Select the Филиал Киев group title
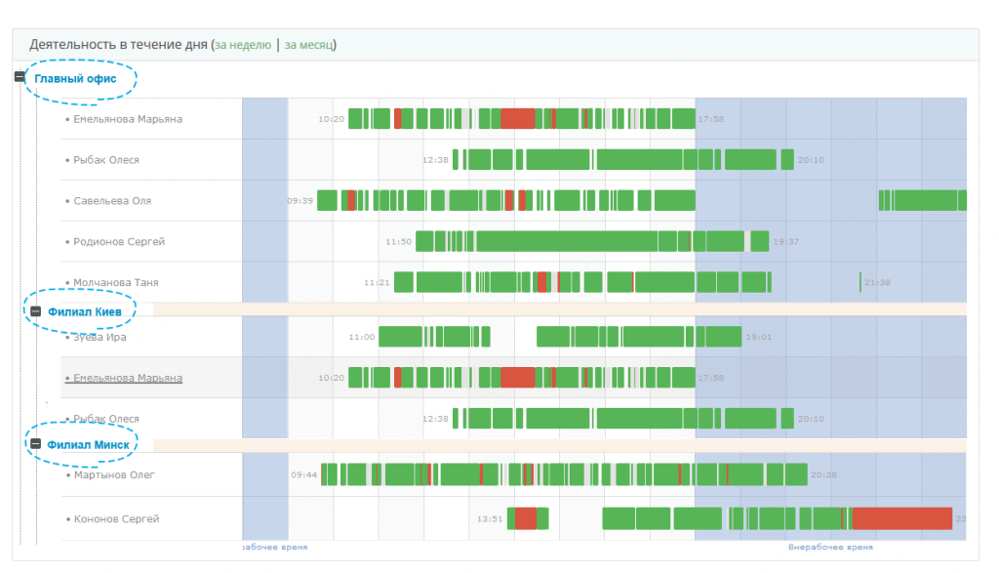999x573 pixels. (x=85, y=311)
